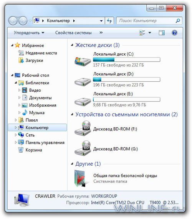Click the Поиск: Компьютер search field
The image size is (192, 219).
tap(149, 21)
